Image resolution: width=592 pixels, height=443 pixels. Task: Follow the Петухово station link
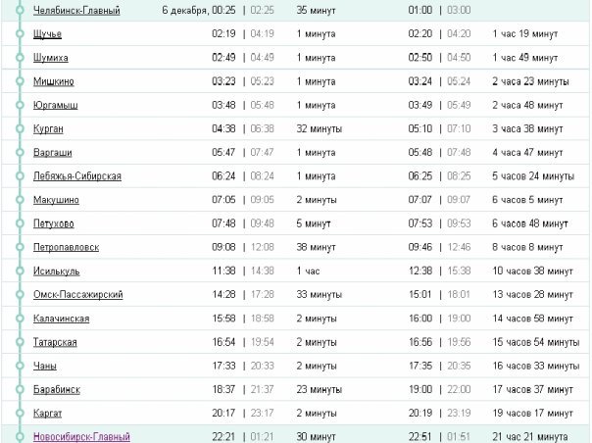click(54, 223)
